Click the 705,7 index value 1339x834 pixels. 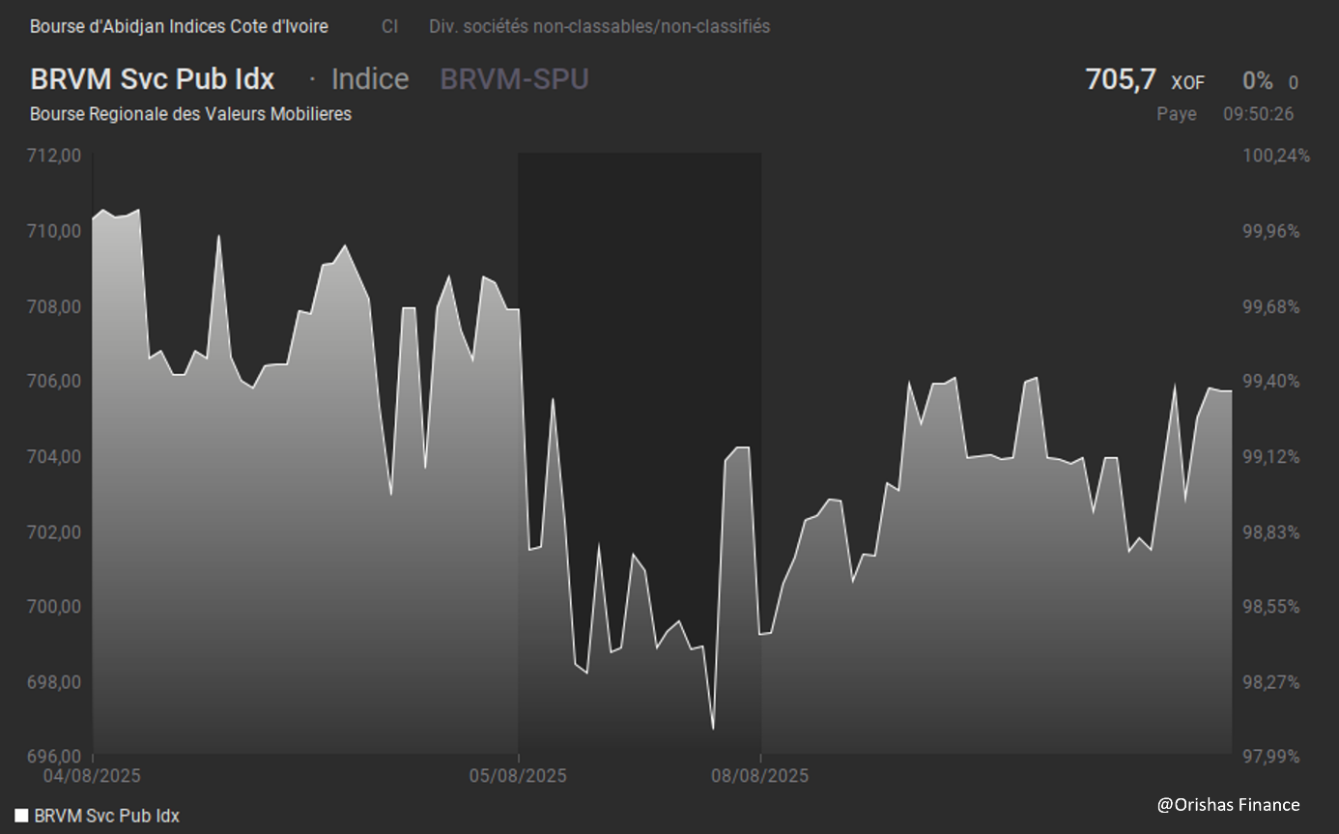click(1121, 79)
